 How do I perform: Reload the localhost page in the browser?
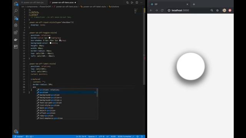pyautogui.click(x=162, y=10)
